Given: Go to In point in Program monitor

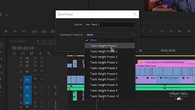Looking at the screenshot, I should [x=162, y=31].
